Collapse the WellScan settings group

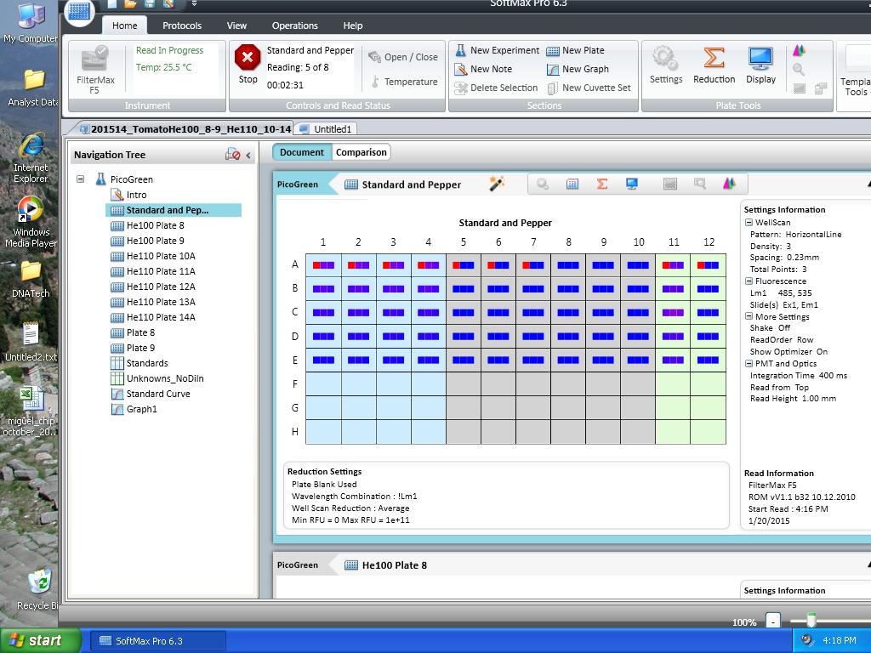click(x=749, y=223)
